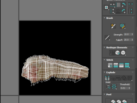Select the Paint Move brush tool
137x103 pixels.
point(113,26)
